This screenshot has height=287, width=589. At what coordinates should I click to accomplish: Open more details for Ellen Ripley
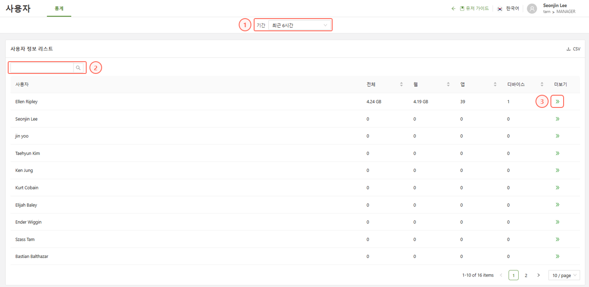click(557, 102)
